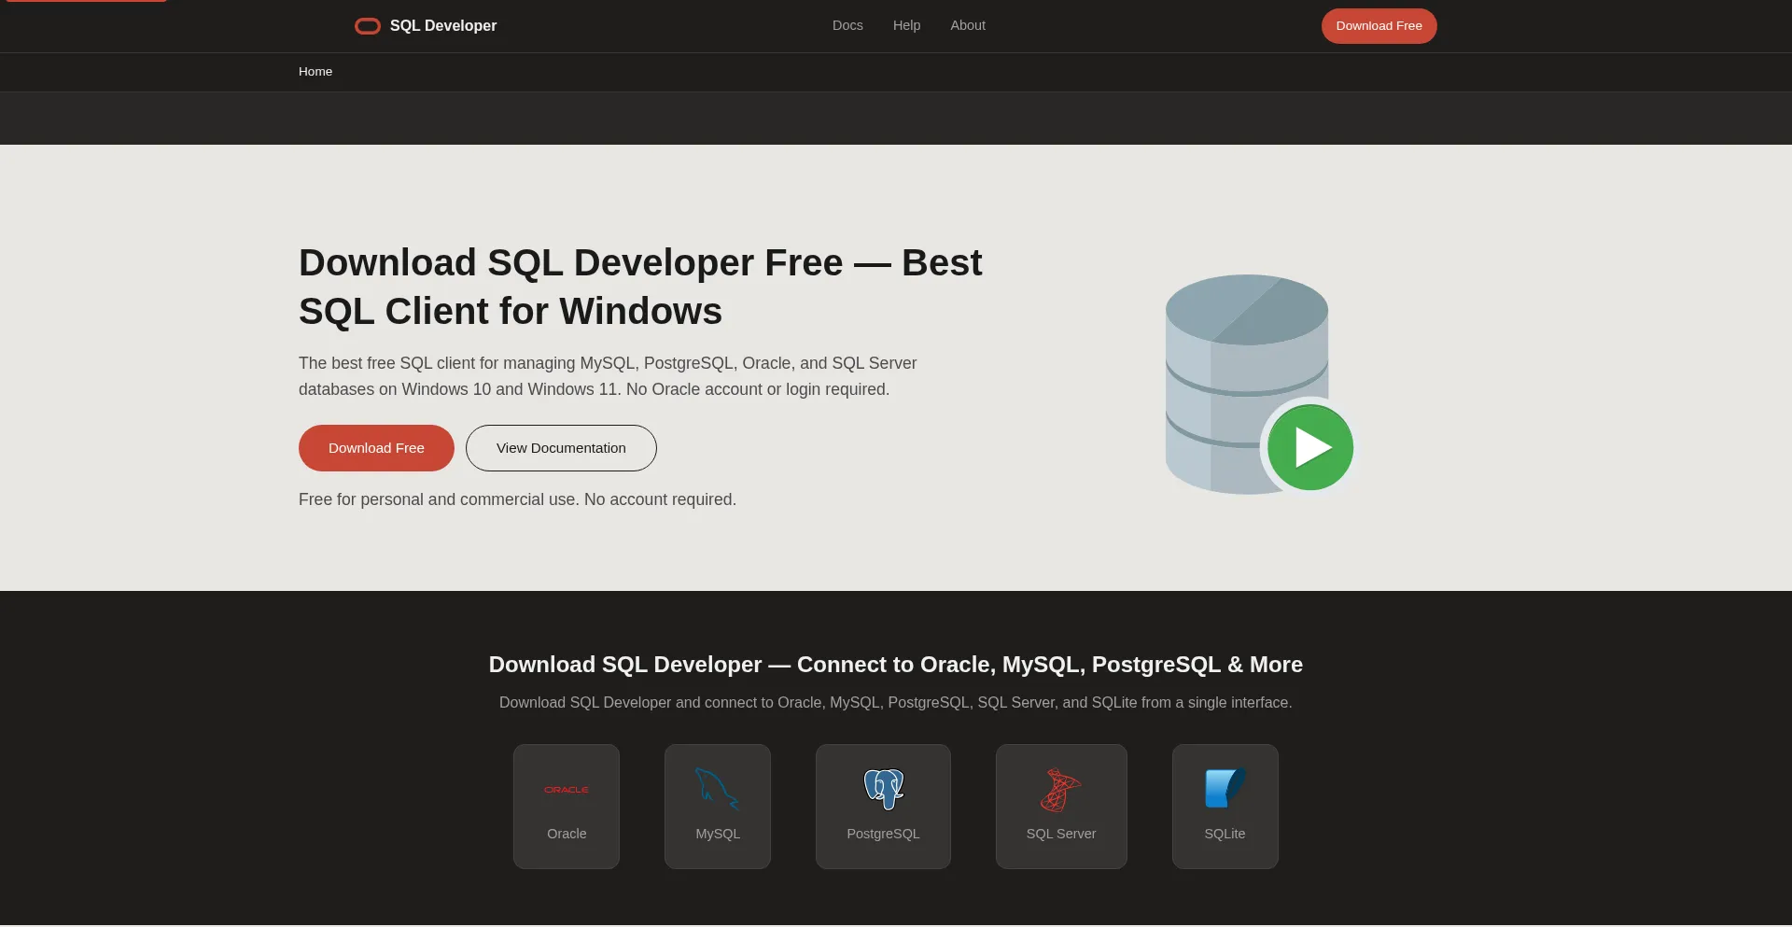Go to the About page
This screenshot has height=927, width=1792.
pyautogui.click(x=968, y=25)
